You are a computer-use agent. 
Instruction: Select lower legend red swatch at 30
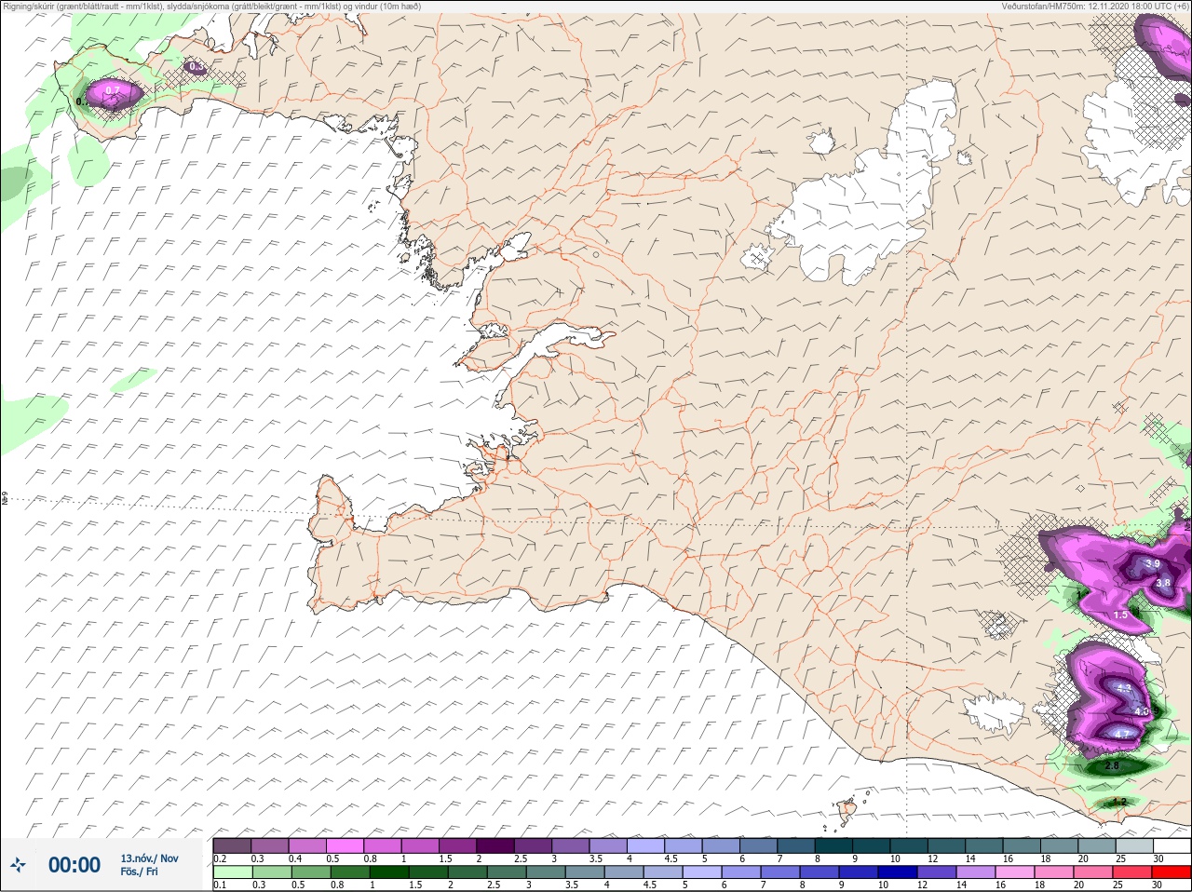pyautogui.click(x=1172, y=872)
